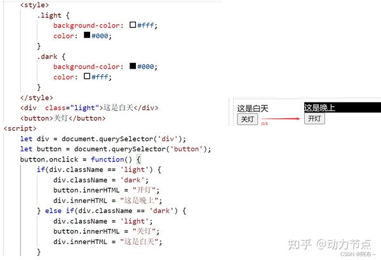Click the white swatch beside .dark color #fff
This screenshot has width=381, height=260.
click(x=87, y=76)
